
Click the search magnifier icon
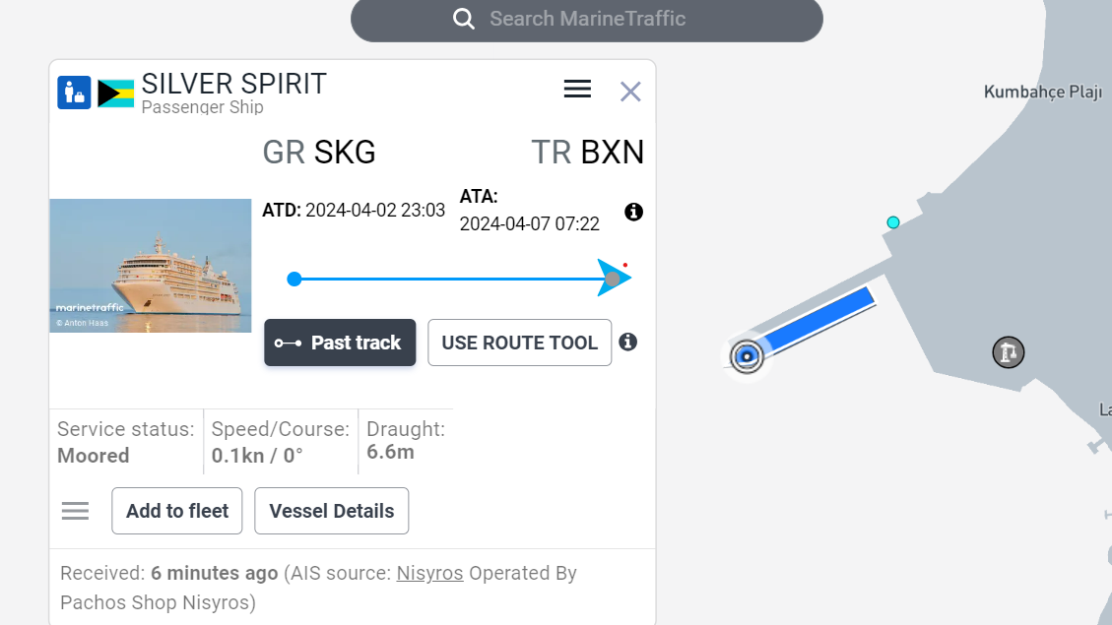[464, 19]
